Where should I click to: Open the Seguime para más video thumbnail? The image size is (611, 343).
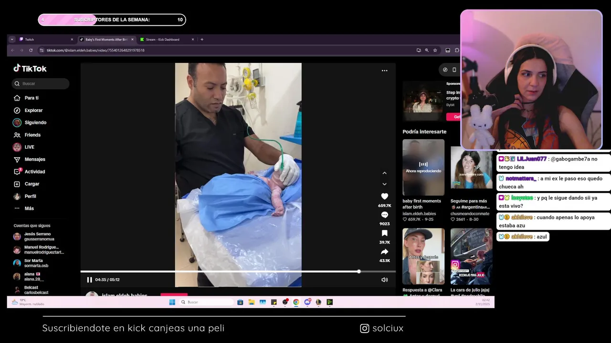[x=471, y=167]
